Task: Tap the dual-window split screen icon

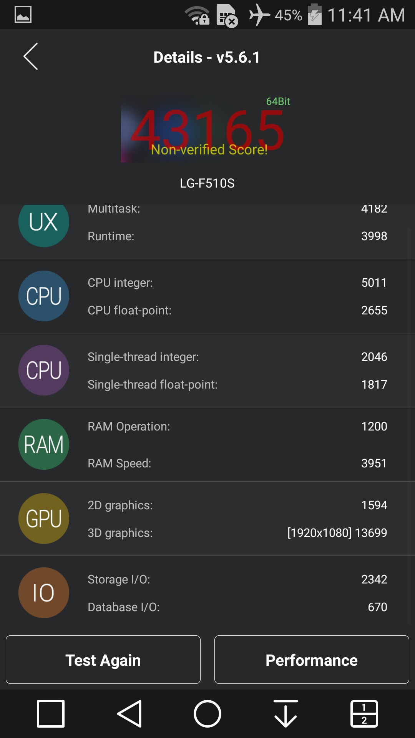Action: click(x=364, y=714)
